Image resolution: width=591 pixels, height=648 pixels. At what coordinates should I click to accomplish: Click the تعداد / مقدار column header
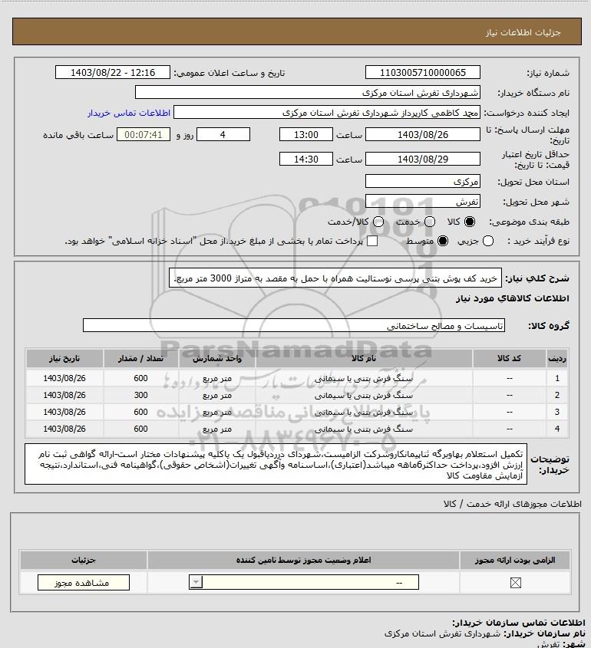[x=140, y=358]
